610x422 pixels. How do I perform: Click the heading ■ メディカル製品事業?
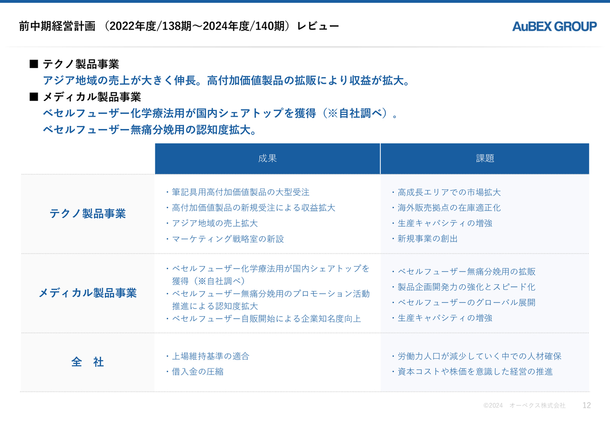[x=85, y=97]
